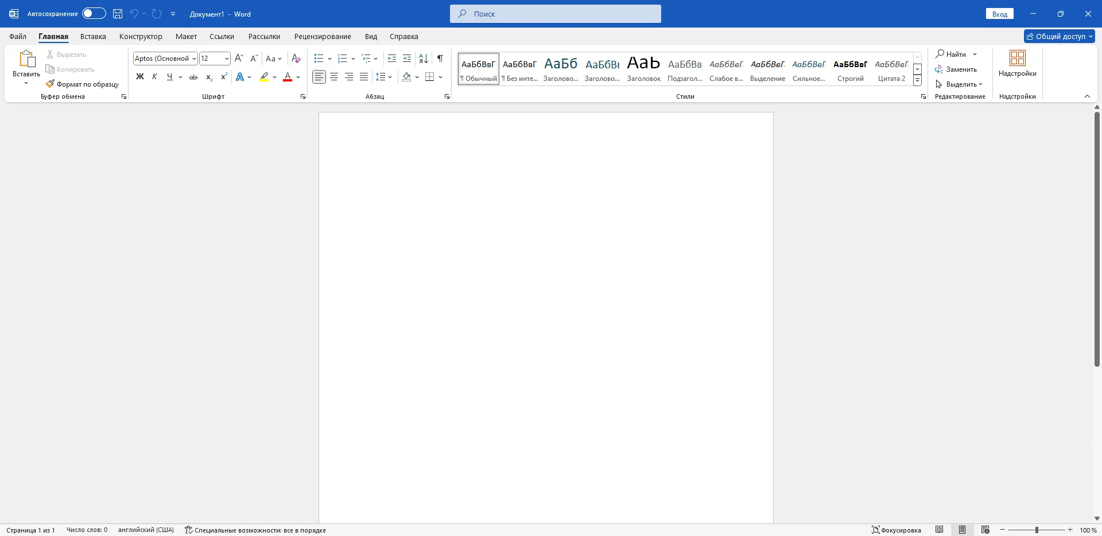Expand the font size 12 dropdown
Viewport: 1102px width, 536px height.
click(227, 59)
